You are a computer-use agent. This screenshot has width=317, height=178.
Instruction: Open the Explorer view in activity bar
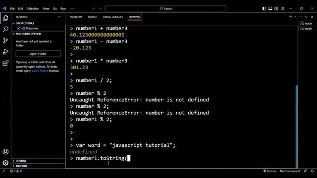pos(5,18)
